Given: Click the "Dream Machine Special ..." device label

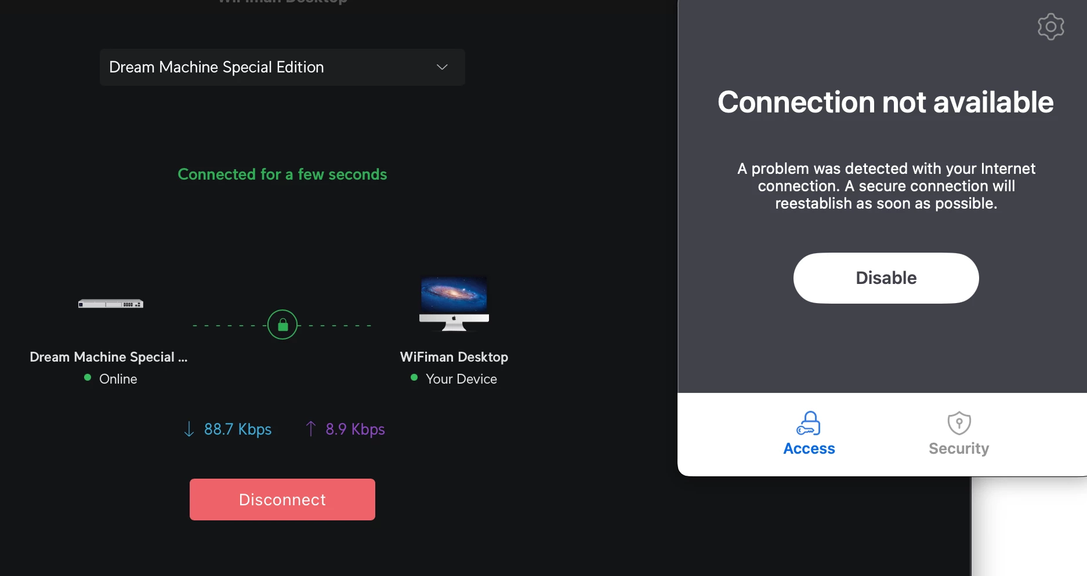Looking at the screenshot, I should click(108, 357).
